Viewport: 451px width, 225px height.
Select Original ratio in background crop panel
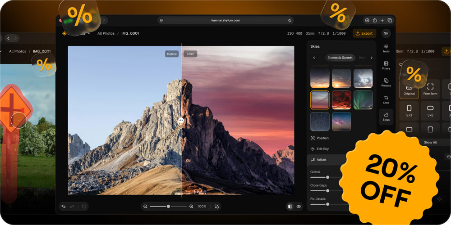point(409,89)
